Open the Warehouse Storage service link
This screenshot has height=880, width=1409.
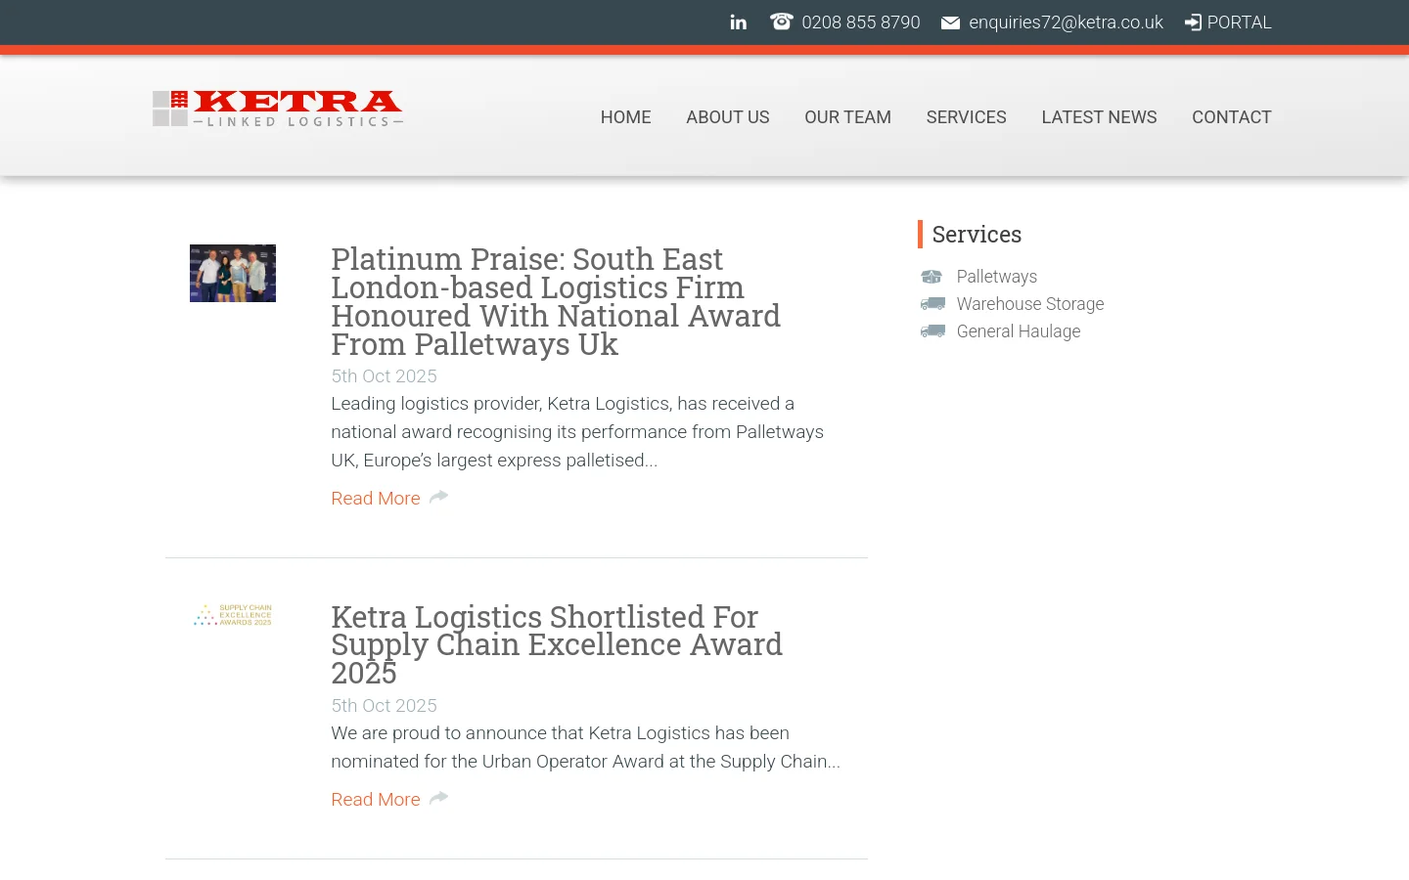pos(1030,304)
